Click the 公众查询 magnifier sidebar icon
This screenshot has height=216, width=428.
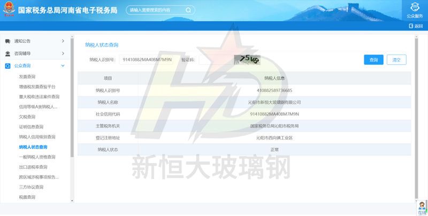(7, 66)
